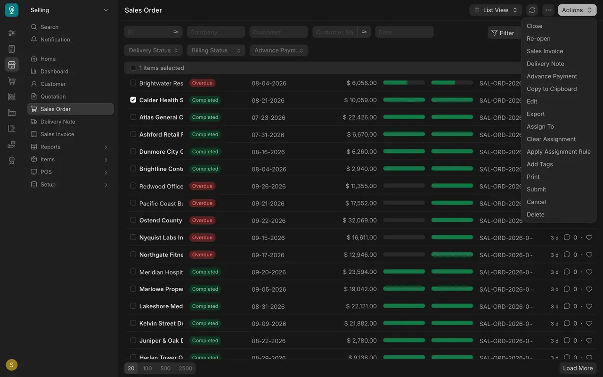Open the Selling workspace switcher dropdown

(70, 10)
